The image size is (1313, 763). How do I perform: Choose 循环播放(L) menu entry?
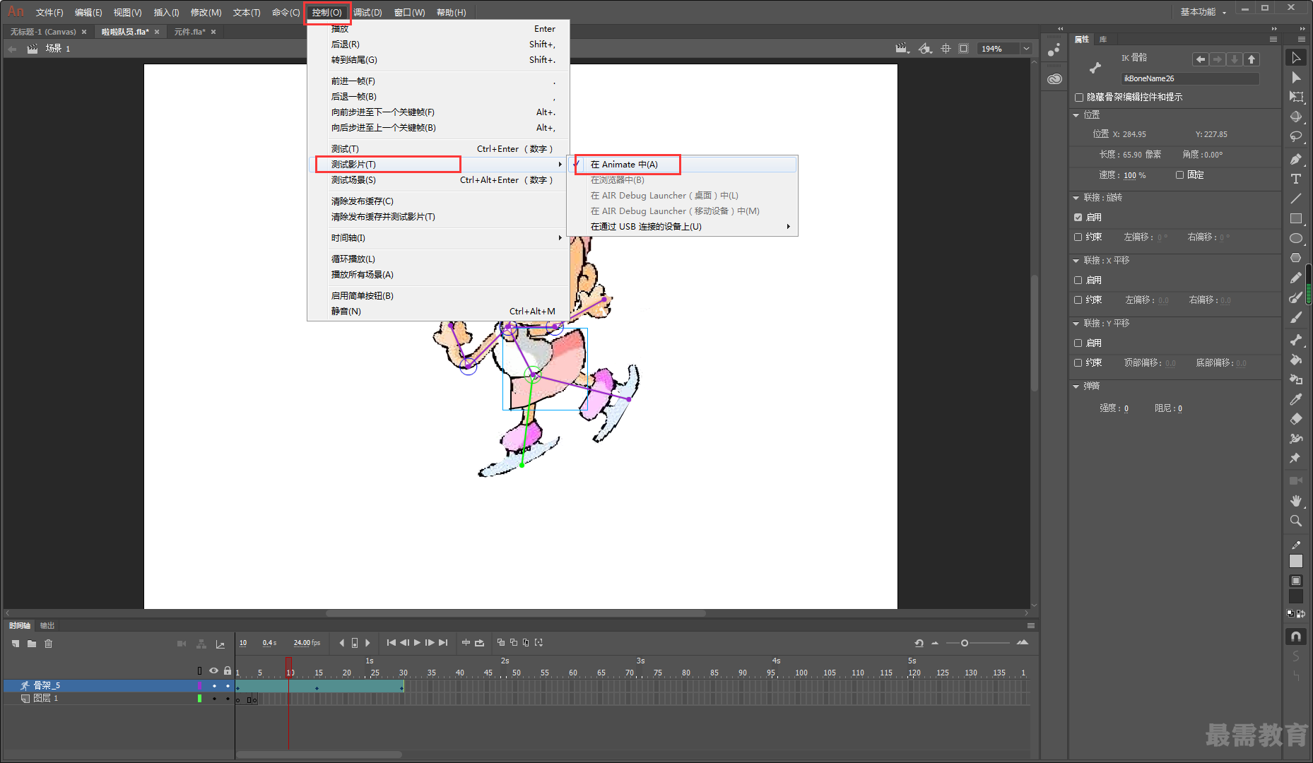click(x=439, y=259)
